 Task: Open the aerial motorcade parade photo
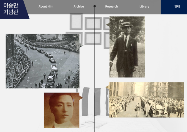pyautogui.click(x=42, y=61)
